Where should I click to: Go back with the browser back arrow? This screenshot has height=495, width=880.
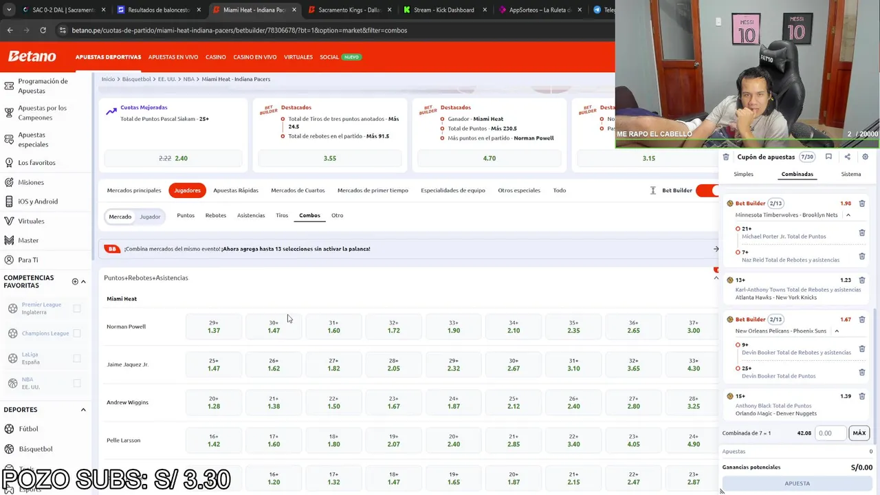pyautogui.click(x=10, y=30)
